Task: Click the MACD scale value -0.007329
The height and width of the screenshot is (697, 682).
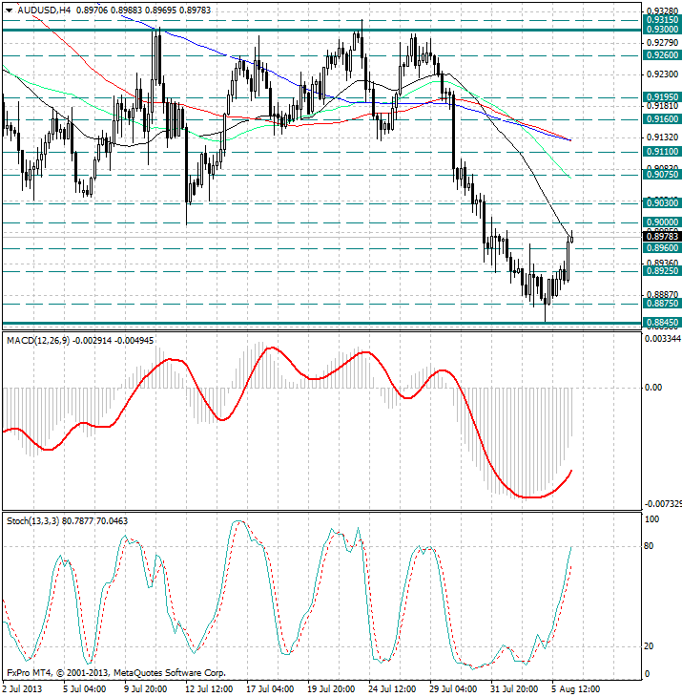Action: coord(662,503)
